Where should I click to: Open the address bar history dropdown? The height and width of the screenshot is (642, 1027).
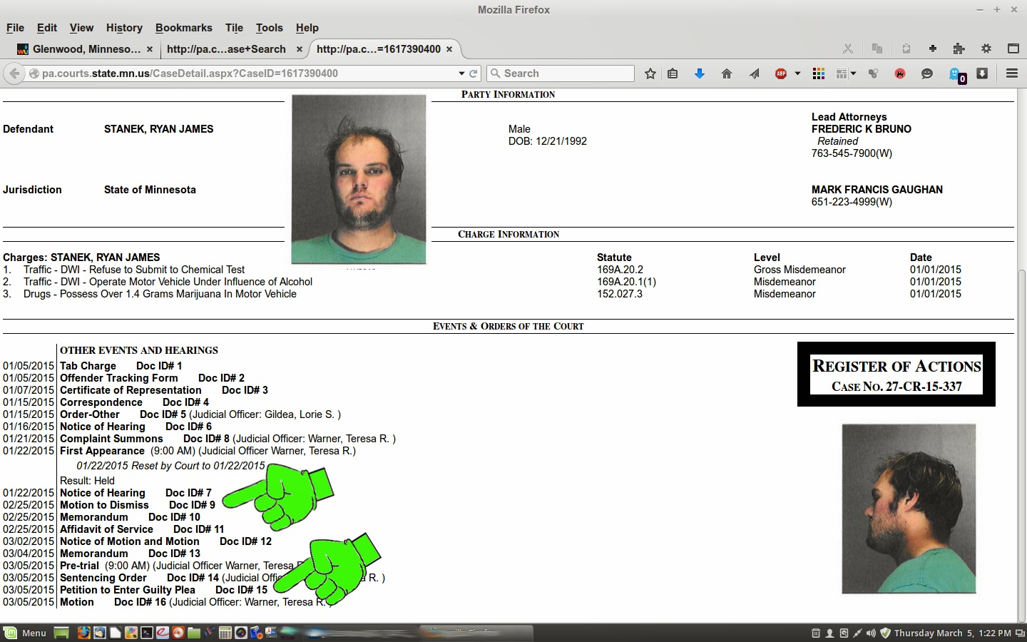click(x=460, y=73)
